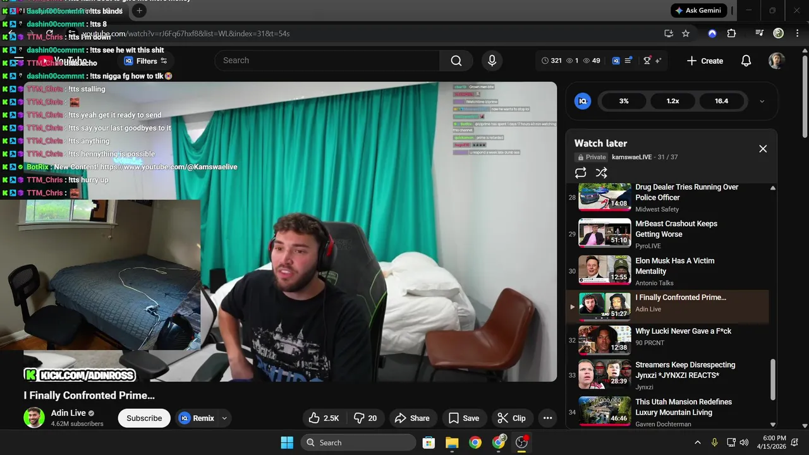
Task: Open the Adin Live channel name link
Action: click(68, 413)
